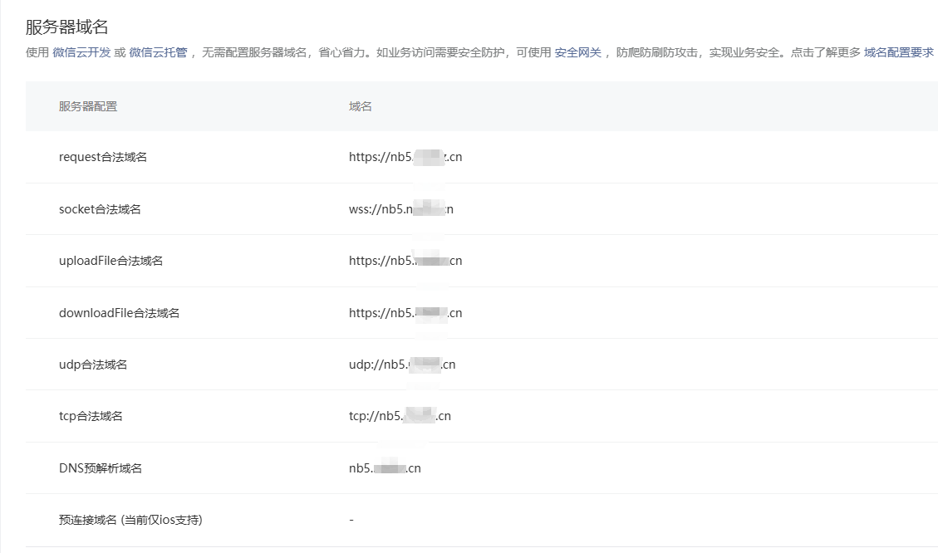Screen dimensions: 938x553
Task: Select the request合法域名 row label
Action: point(103,157)
